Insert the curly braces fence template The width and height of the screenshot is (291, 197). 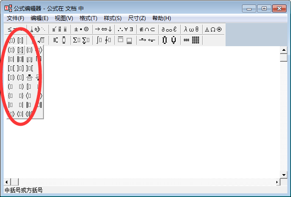(x=30, y=49)
